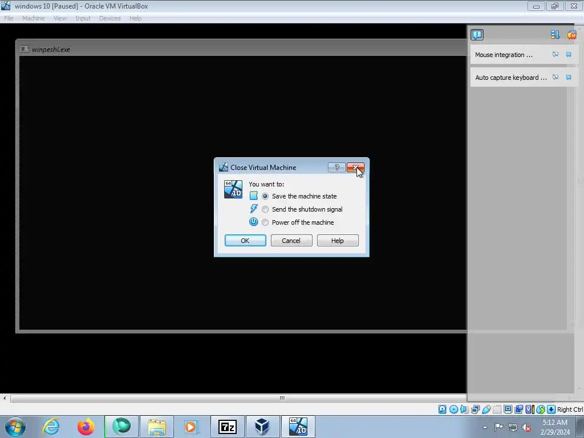
Task: Click the optical disc status icon
Action: coord(453,409)
